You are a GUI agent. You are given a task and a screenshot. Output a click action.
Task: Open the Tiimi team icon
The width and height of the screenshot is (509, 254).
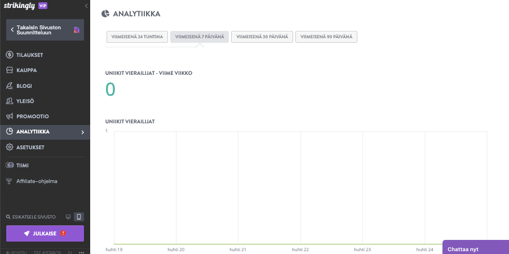coord(10,166)
